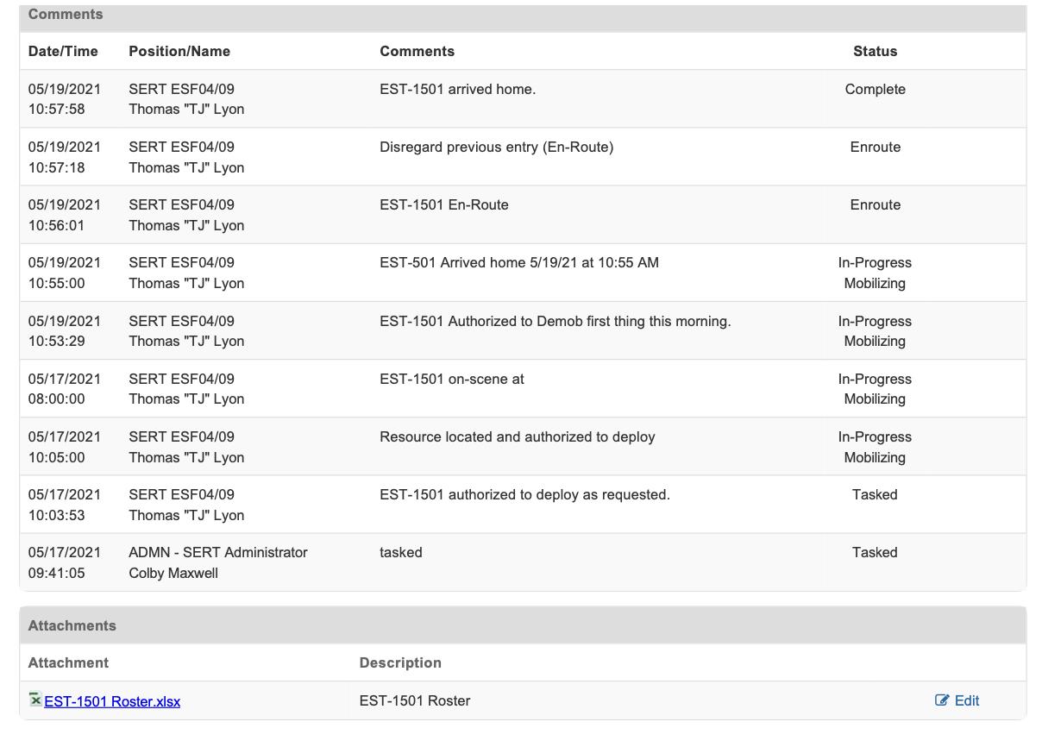Select the 'Authorized to Demob' comment row
Image resolution: width=1042 pixels, height=747 pixels.
pos(555,321)
